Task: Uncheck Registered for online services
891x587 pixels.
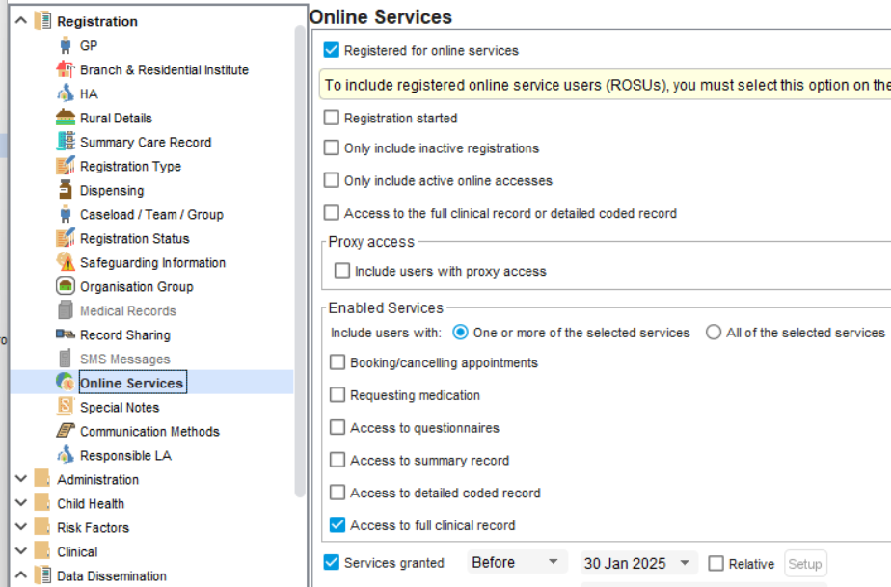Action: coord(332,50)
